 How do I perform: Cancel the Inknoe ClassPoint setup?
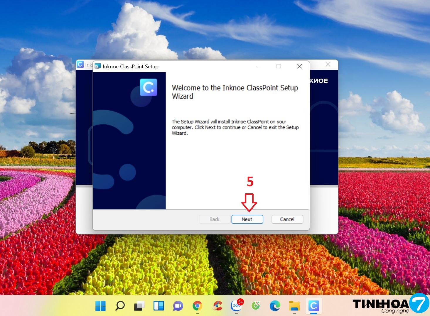287,219
